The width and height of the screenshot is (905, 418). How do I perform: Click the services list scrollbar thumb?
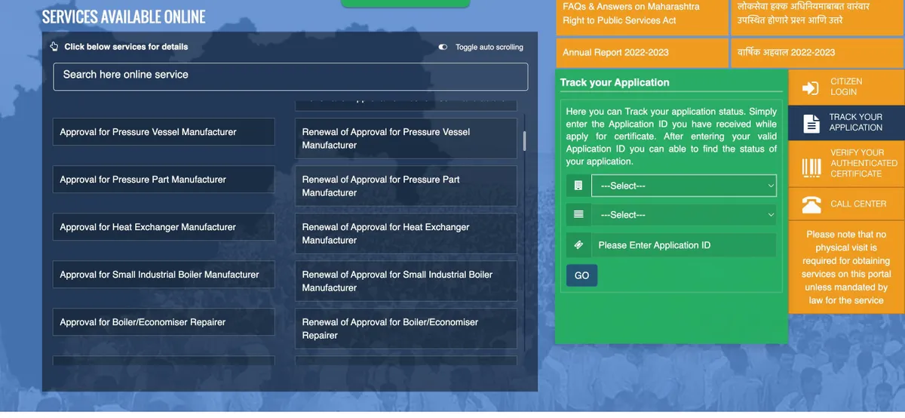click(524, 140)
